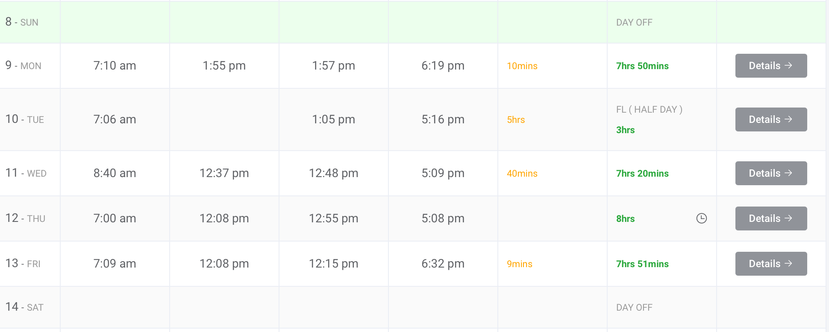Select the 14 - SAT date row label

pyautogui.click(x=24, y=307)
